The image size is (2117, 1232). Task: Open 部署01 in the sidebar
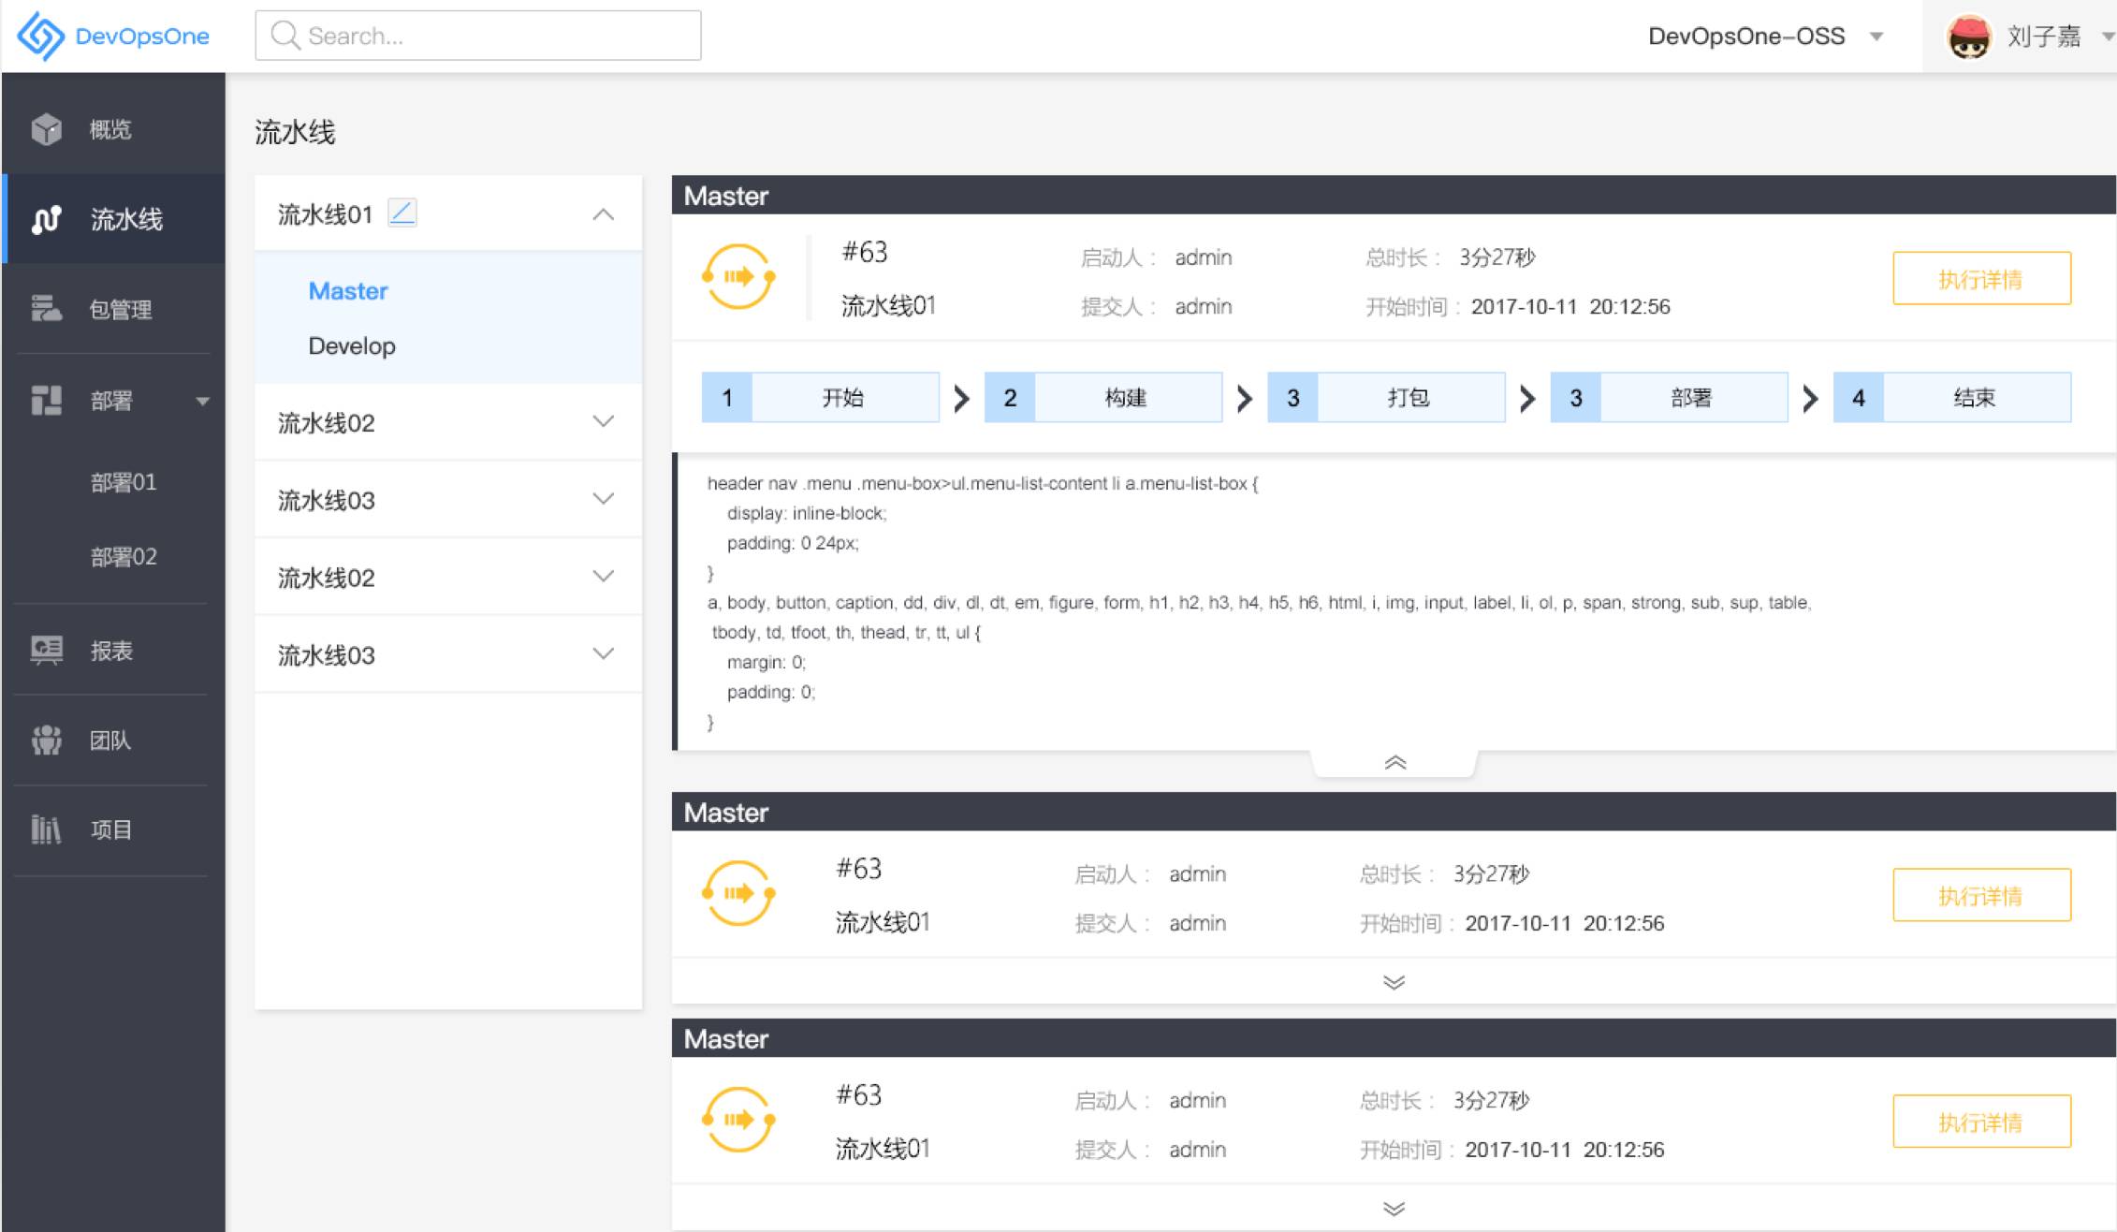pyautogui.click(x=124, y=482)
